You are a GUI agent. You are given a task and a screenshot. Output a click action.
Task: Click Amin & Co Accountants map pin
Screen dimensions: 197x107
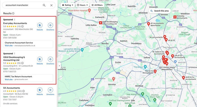[184, 78]
